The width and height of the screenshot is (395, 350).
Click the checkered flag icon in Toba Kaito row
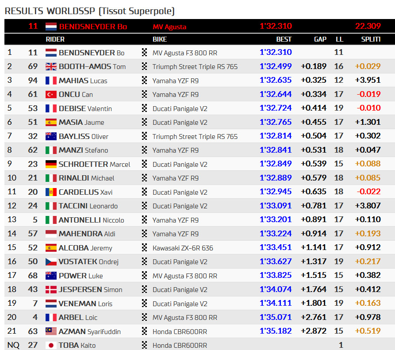pyautogui.click(x=144, y=345)
